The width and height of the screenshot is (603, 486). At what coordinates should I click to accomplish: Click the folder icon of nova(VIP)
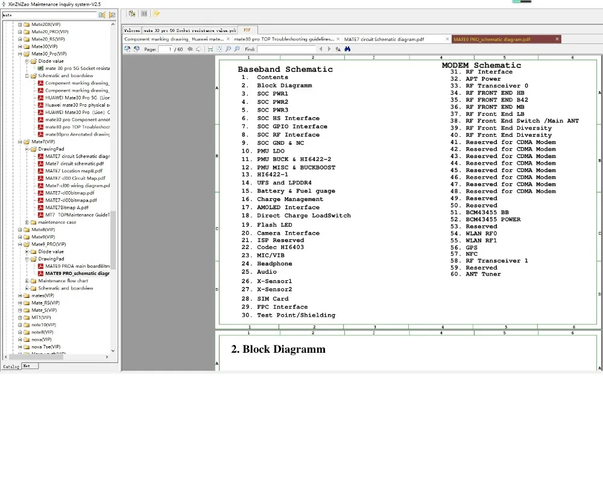27,340
